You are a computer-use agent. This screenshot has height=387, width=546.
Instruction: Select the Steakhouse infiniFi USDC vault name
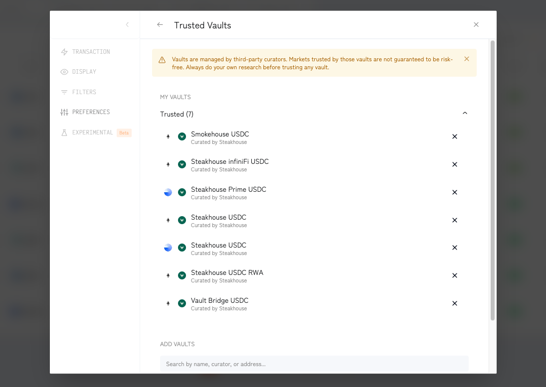[230, 162]
